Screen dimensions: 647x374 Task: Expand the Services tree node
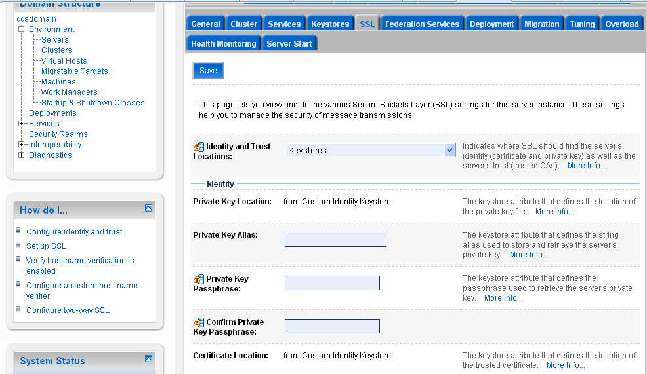22,124
